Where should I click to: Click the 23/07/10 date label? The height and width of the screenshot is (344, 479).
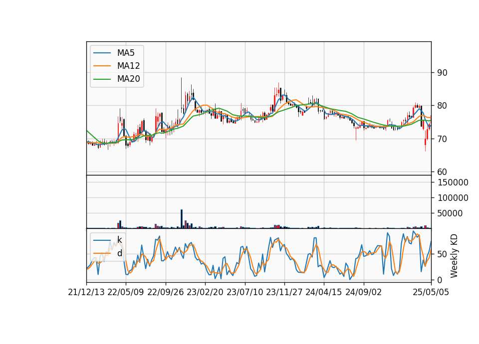pyautogui.click(x=244, y=293)
